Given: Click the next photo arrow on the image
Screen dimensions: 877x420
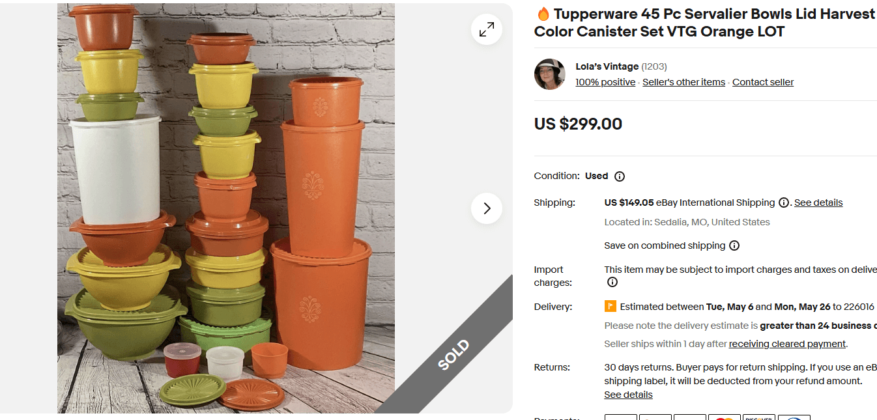Looking at the screenshot, I should [x=486, y=208].
